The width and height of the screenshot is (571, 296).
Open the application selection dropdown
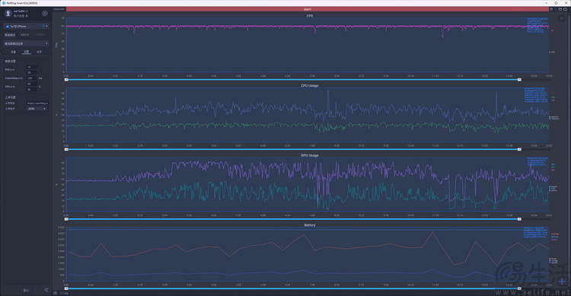[26, 43]
